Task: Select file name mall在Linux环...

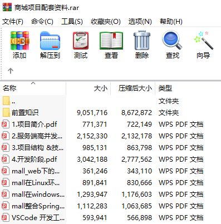Action: coord(36,183)
